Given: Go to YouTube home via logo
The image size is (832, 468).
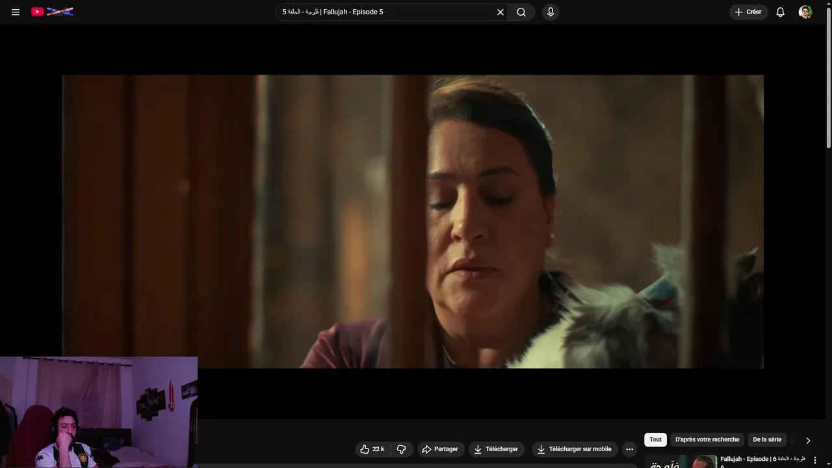Looking at the screenshot, I should (53, 12).
